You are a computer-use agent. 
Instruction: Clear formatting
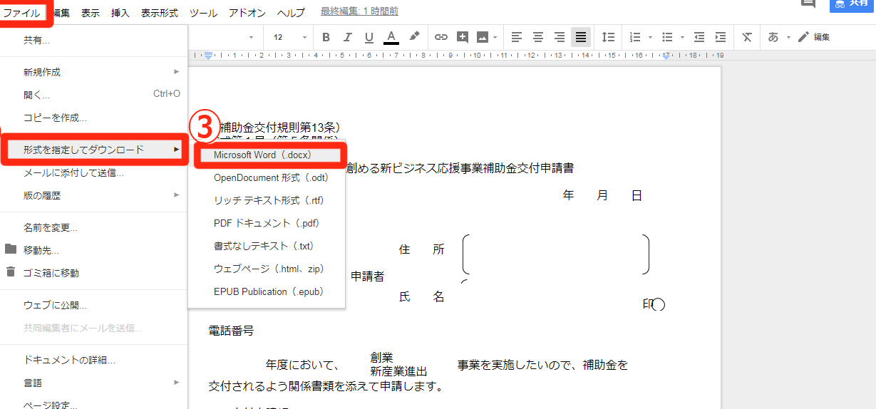[747, 37]
